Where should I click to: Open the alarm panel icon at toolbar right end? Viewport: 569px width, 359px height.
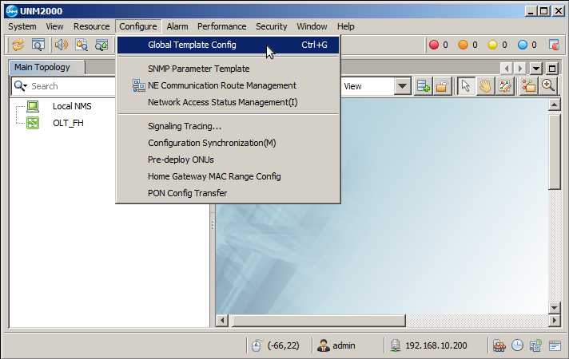point(554,45)
